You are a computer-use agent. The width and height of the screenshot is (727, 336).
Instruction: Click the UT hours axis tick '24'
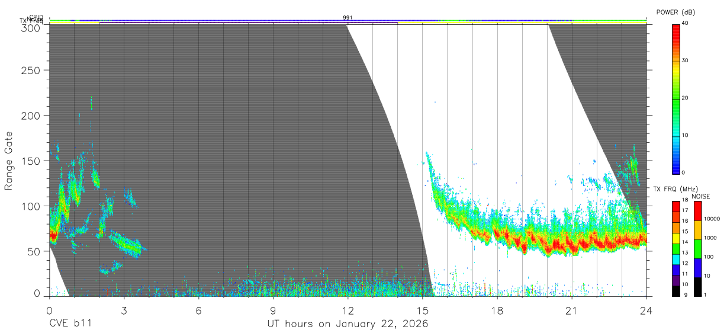coord(646,310)
